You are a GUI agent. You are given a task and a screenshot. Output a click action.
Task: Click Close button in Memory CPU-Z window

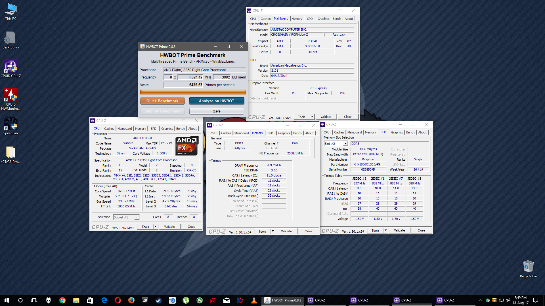[308, 231]
